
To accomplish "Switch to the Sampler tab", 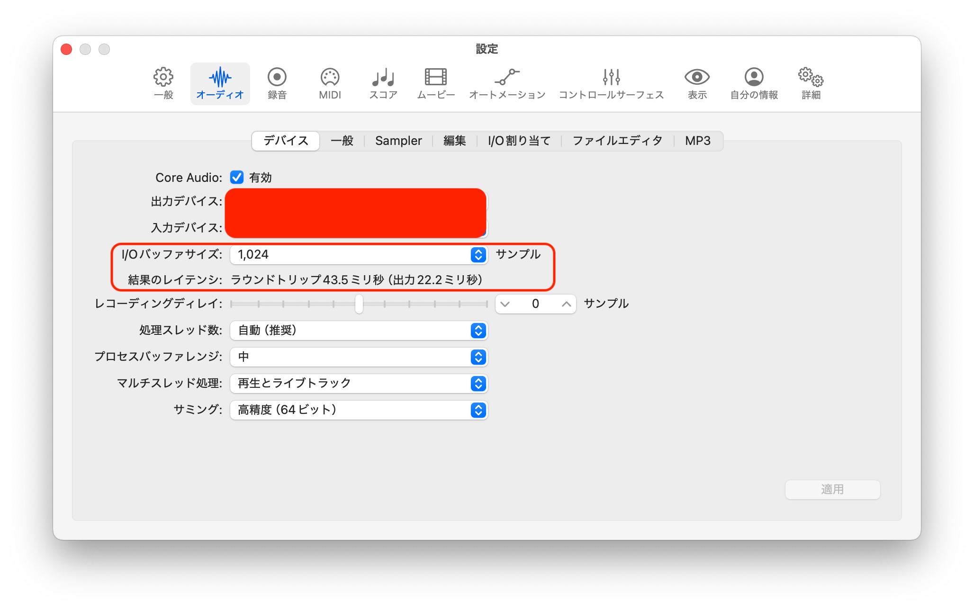I will pyautogui.click(x=398, y=141).
